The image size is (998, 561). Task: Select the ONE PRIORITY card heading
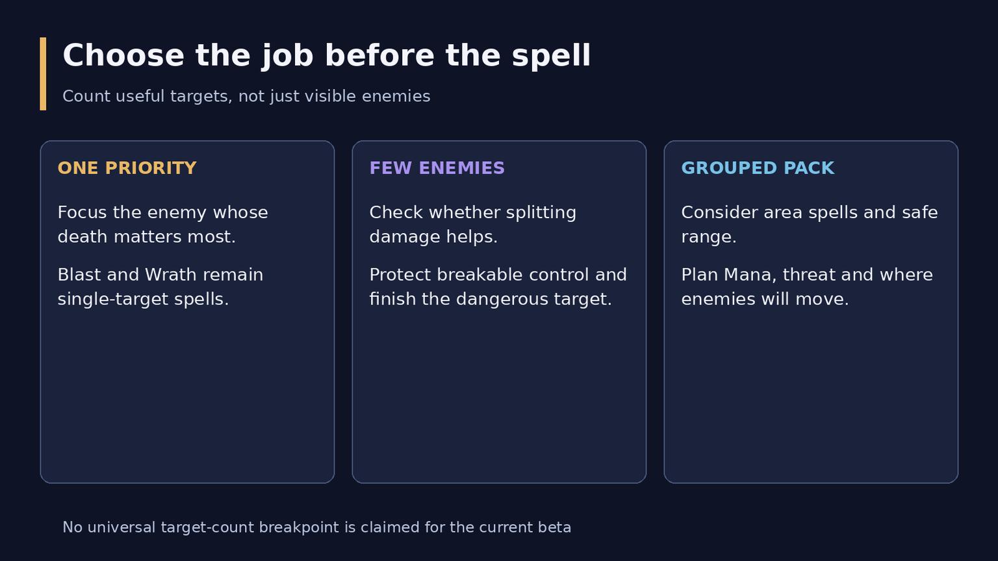pos(127,168)
